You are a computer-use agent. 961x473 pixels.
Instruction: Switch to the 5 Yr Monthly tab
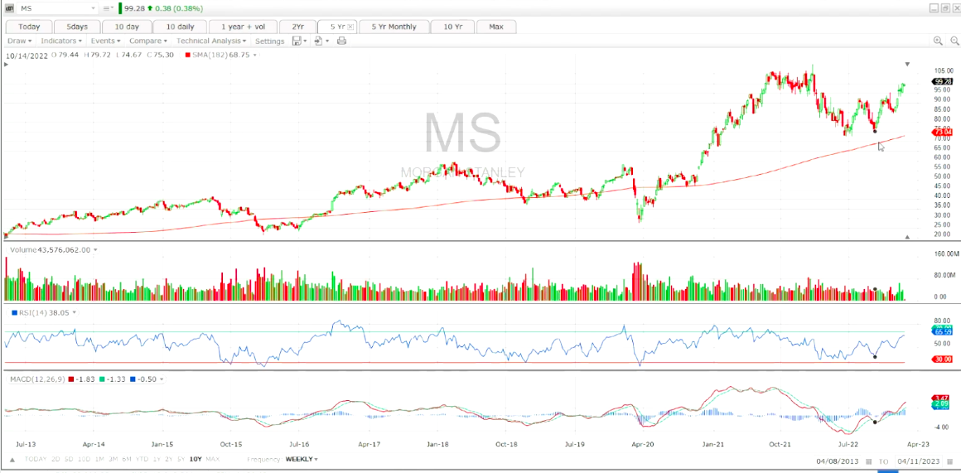point(394,27)
